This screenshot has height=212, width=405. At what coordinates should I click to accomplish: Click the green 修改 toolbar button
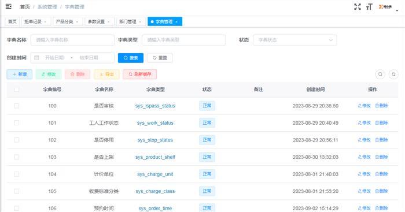49,75
